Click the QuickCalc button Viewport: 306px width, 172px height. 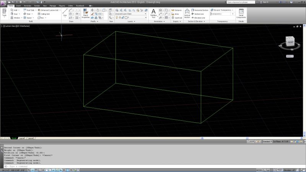coord(177,18)
